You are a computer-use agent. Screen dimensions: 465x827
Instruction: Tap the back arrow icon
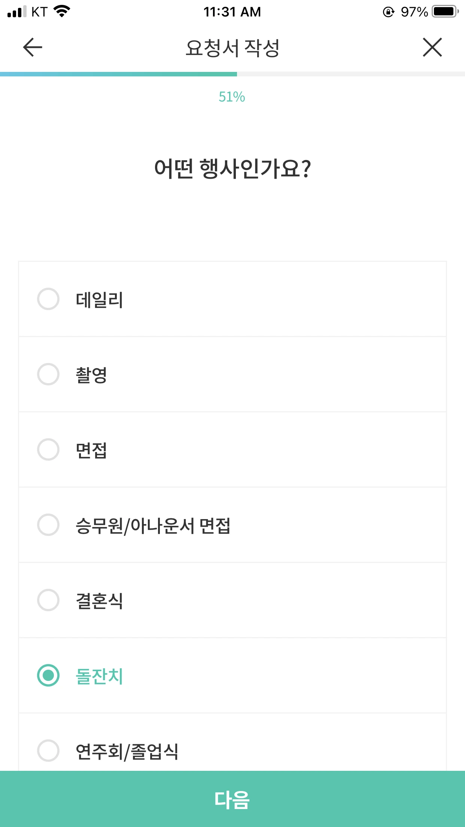click(33, 47)
